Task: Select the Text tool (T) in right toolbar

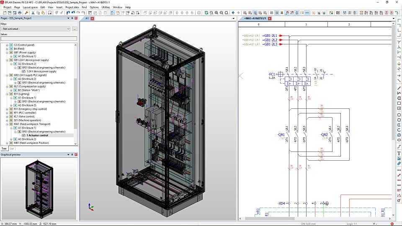Action: (399, 153)
